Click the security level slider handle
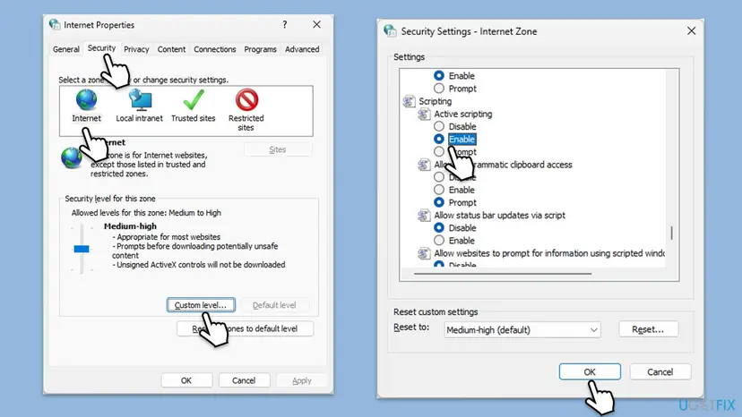The height and width of the screenshot is (417, 742). pos(82,249)
